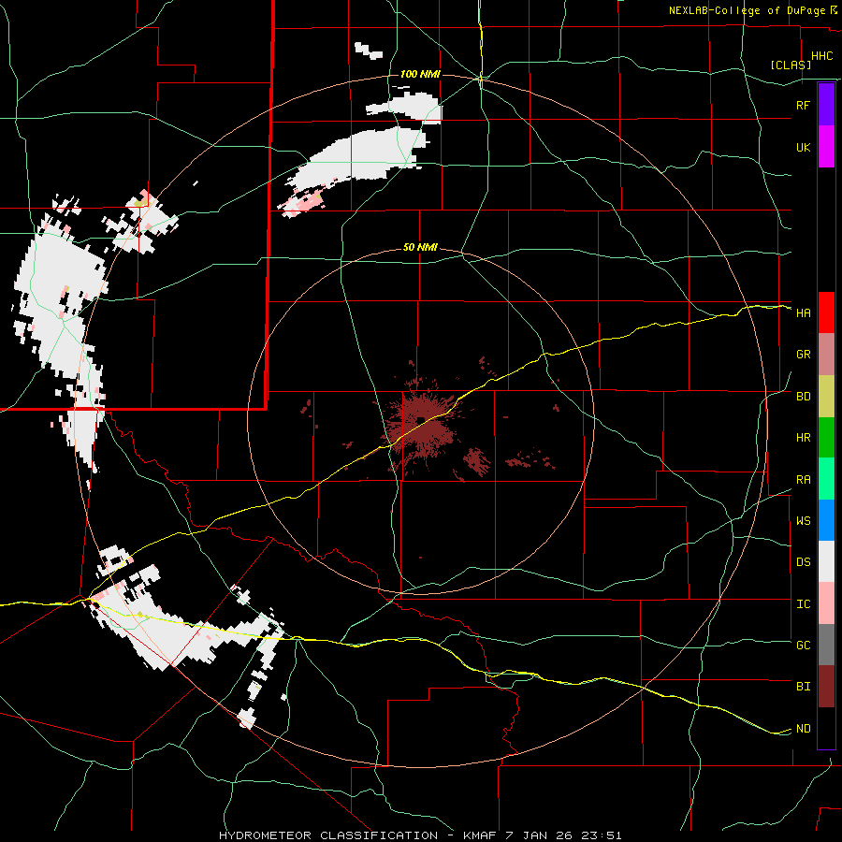This screenshot has height=842, width=842.
Task: Click the DS legend label
Action: [803, 562]
